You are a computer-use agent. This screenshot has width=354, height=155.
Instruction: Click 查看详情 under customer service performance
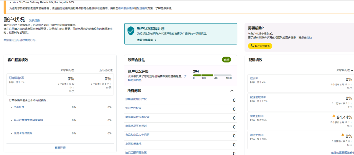pyautogui.click(x=60, y=147)
